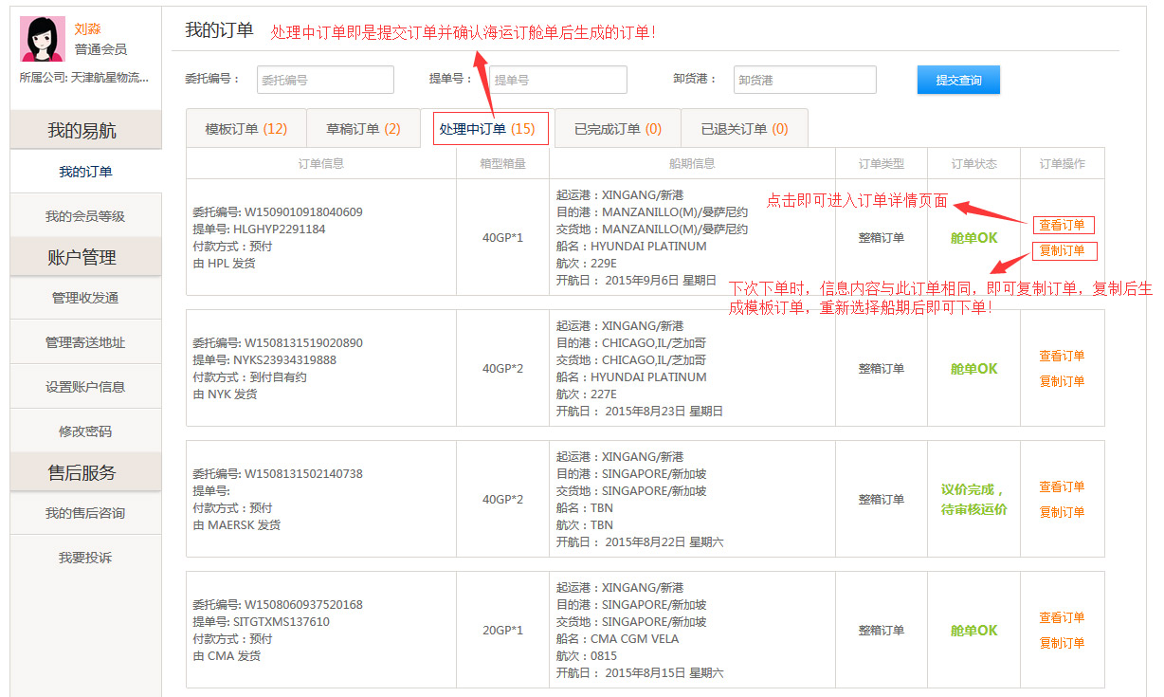Open 我的会员等级 sidebar item
Viewport: 1164px width, 697px height.
pos(85,216)
